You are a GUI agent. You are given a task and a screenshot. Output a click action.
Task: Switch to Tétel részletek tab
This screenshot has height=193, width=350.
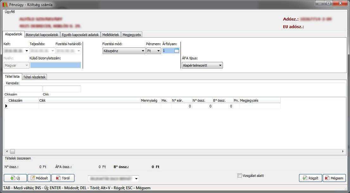pyautogui.click(x=35, y=77)
